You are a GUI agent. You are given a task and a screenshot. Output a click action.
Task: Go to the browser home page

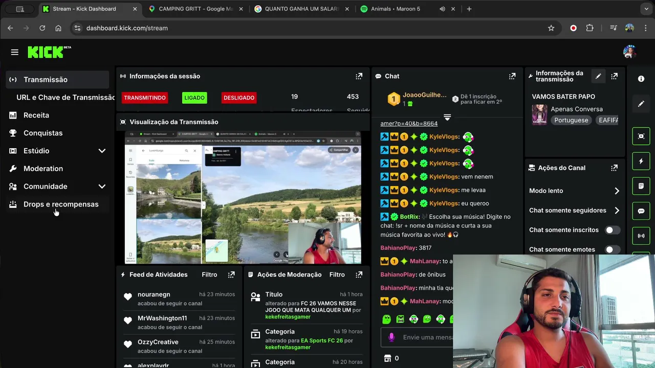[x=58, y=28]
